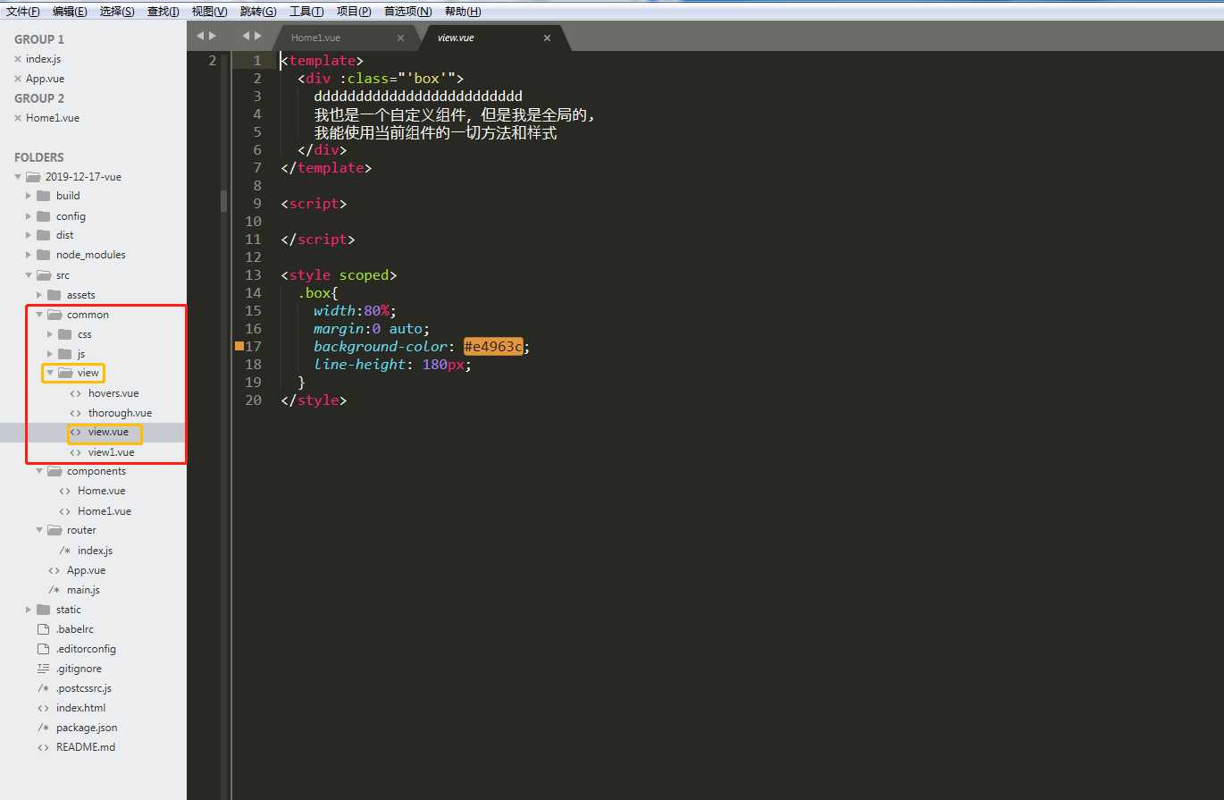Click line number 13 in the gutter
Screen dimensions: 1224x800
pos(254,275)
